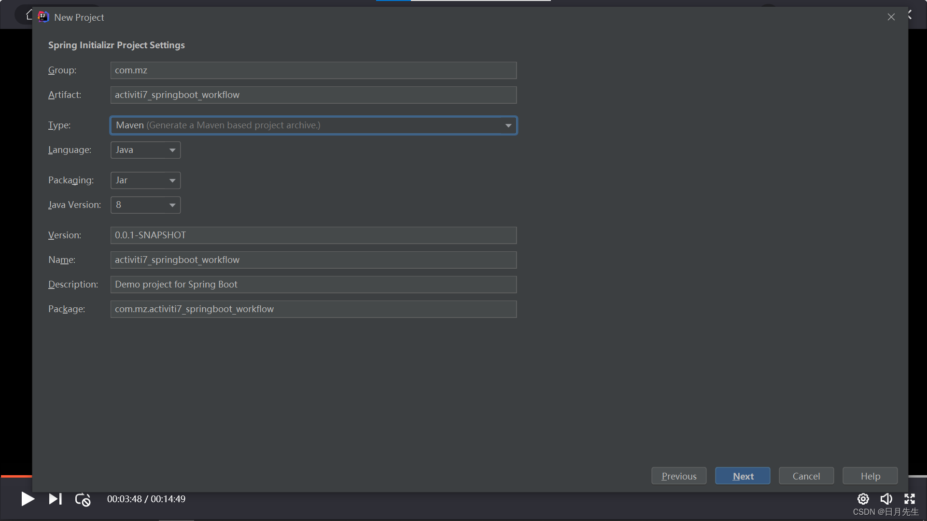Go back with Previous button
927x521 pixels.
coord(678,476)
